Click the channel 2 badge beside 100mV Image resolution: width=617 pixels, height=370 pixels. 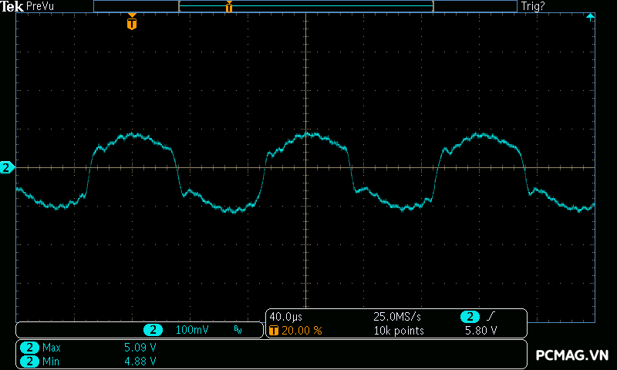point(153,330)
